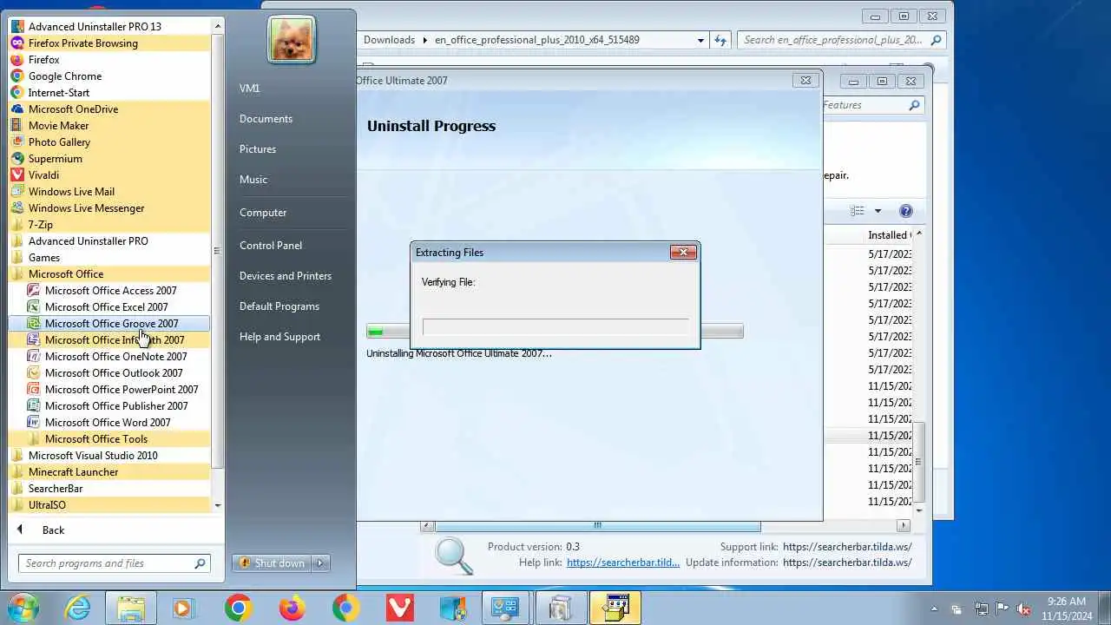Expand the 7-Zip folder
1111x625 pixels.
109,224
